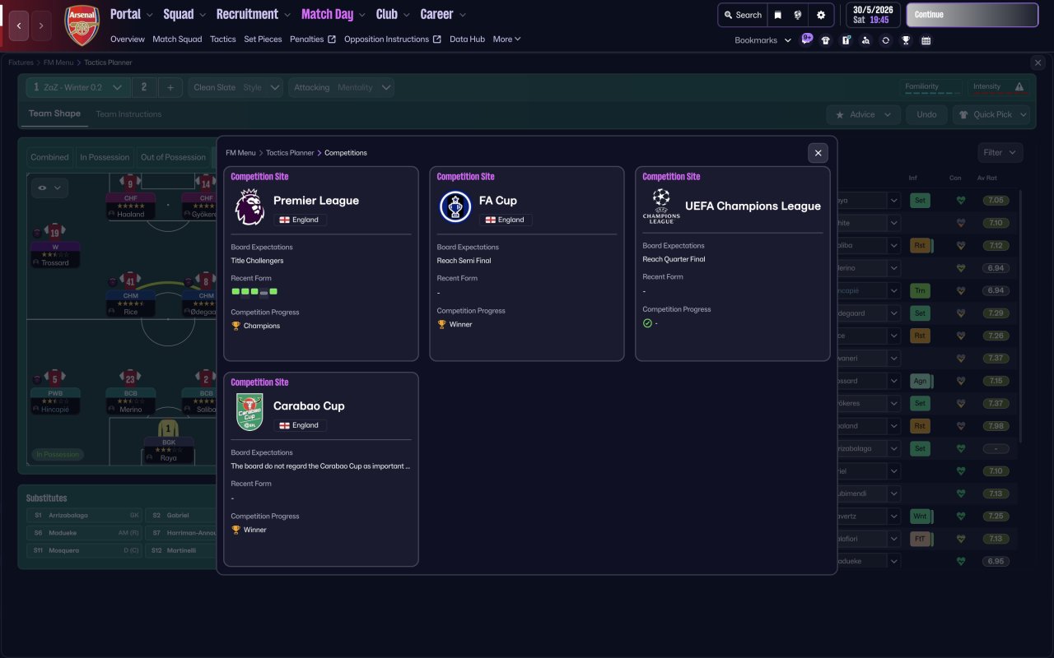Screen dimensions: 1054x658
Task: Click the UEFA Champions League logo
Action: click(661, 206)
